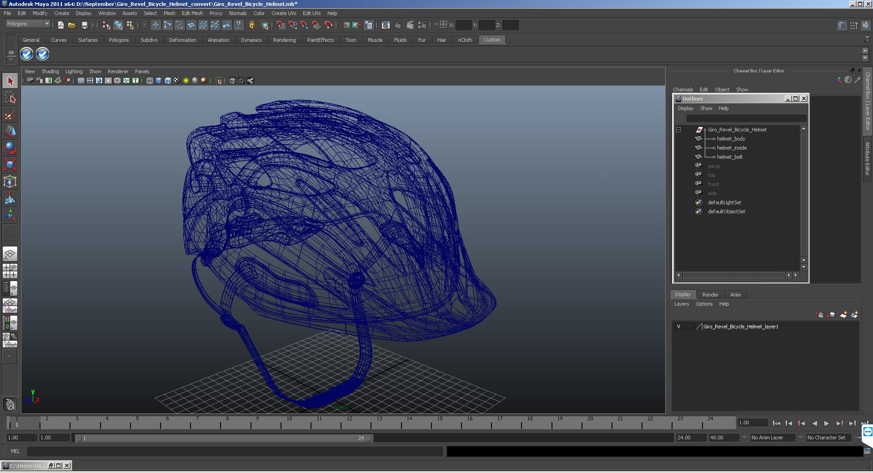This screenshot has width=873, height=473.
Task: Choose the Scale tool red cube icon
Action: click(x=10, y=165)
